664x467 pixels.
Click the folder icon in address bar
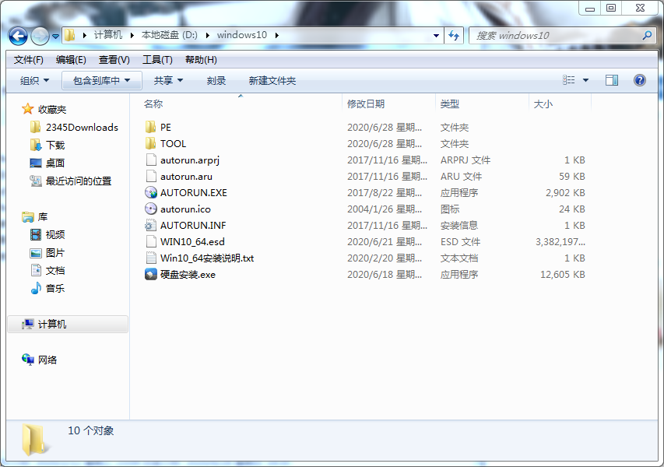pyautogui.click(x=70, y=35)
